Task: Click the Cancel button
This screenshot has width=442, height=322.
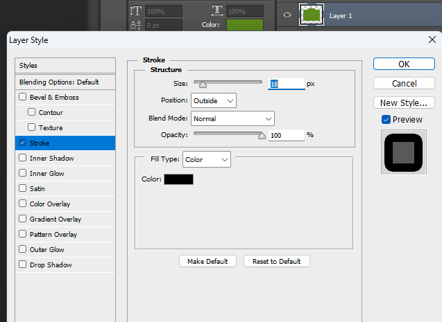Action: tap(404, 83)
